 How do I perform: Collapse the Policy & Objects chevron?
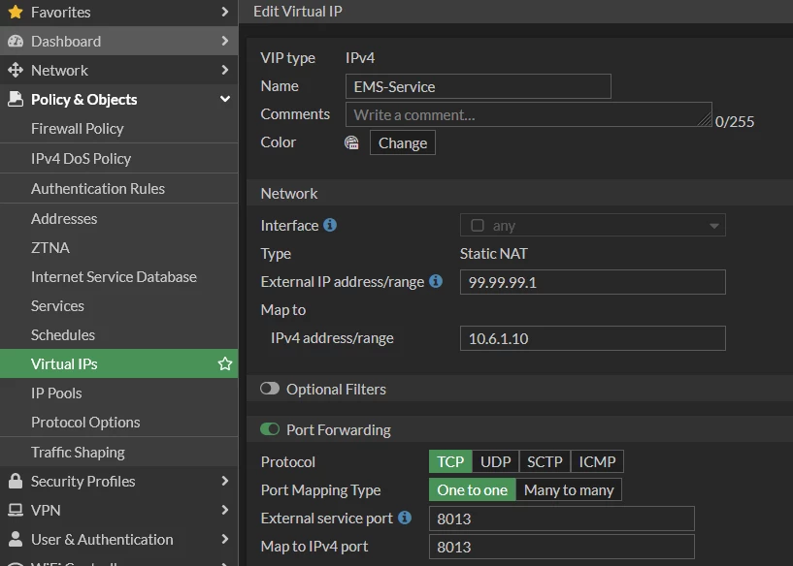pyautogui.click(x=225, y=99)
